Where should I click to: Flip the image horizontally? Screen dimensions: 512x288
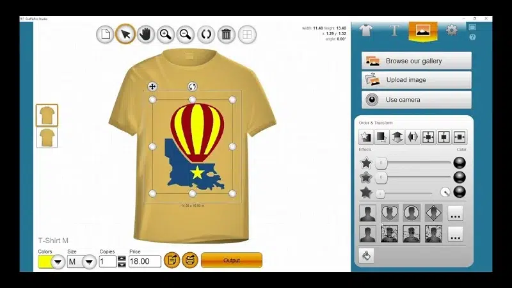(413, 137)
